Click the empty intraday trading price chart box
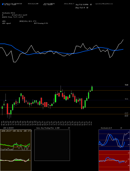Image resolution: width=130 pixels, height=171 pixels. click(x=52, y=145)
